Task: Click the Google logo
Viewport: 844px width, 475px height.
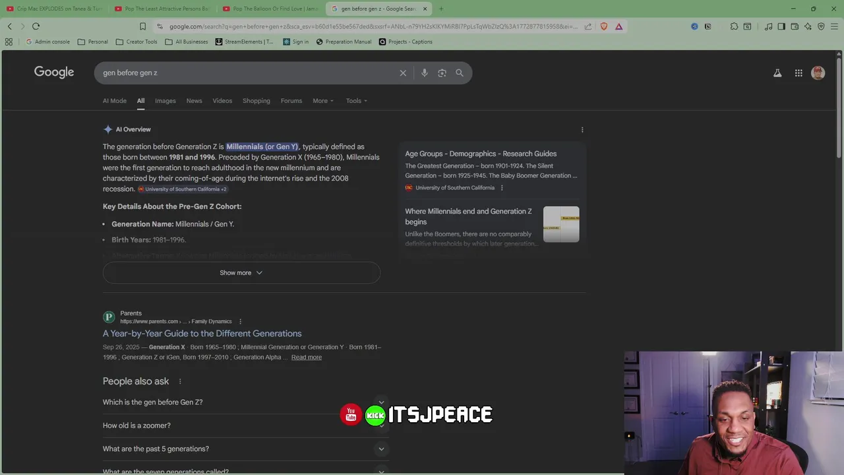Action: (54, 73)
